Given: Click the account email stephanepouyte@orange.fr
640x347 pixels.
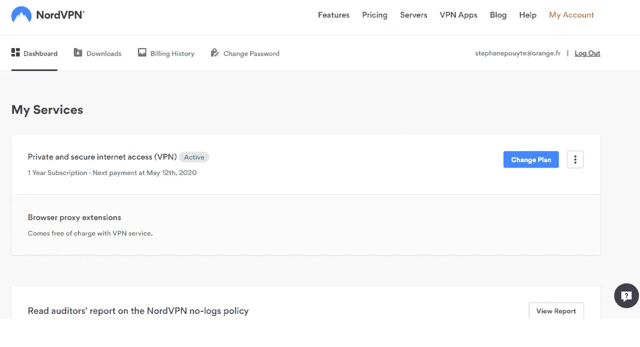Looking at the screenshot, I should (x=518, y=53).
